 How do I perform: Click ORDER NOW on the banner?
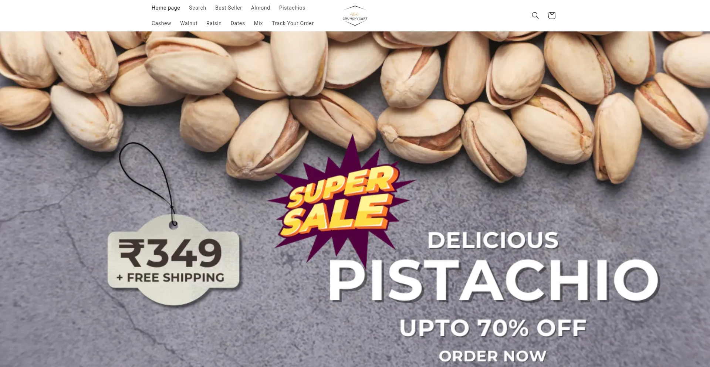coord(493,356)
